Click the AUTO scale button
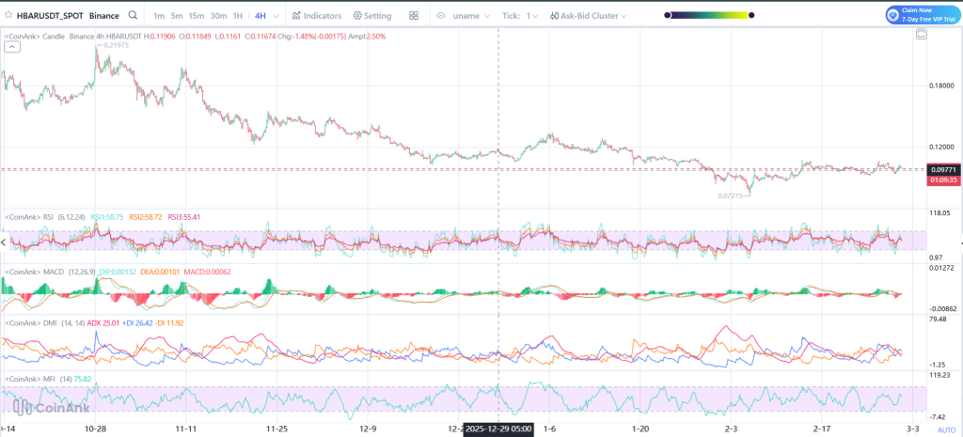 coord(945,429)
